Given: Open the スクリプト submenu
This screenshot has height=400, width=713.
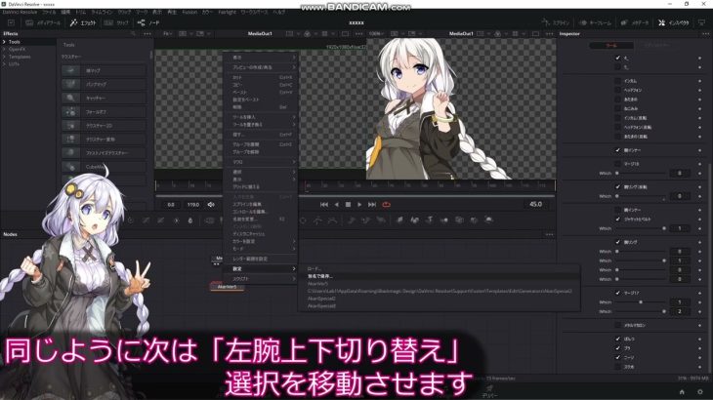Looking at the screenshot, I should [263, 279].
